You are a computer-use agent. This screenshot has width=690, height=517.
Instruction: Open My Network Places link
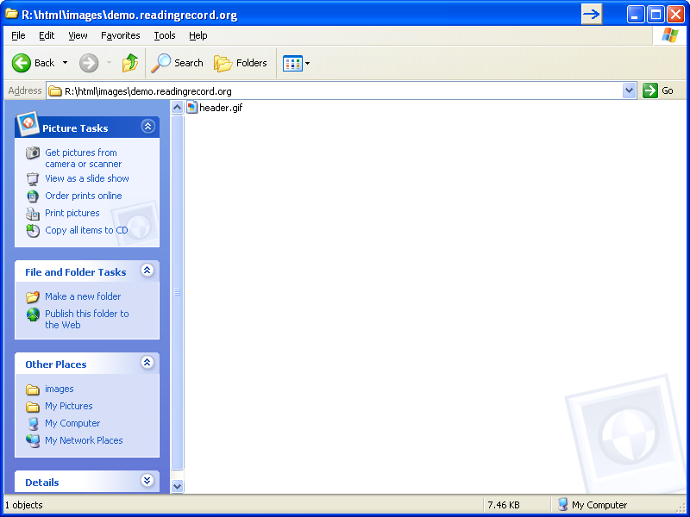click(84, 440)
